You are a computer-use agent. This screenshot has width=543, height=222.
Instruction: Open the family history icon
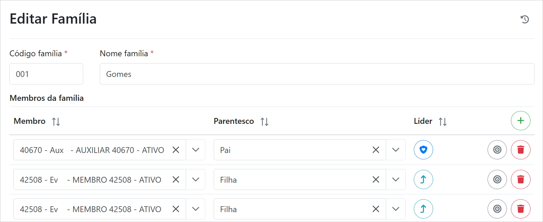[525, 19]
